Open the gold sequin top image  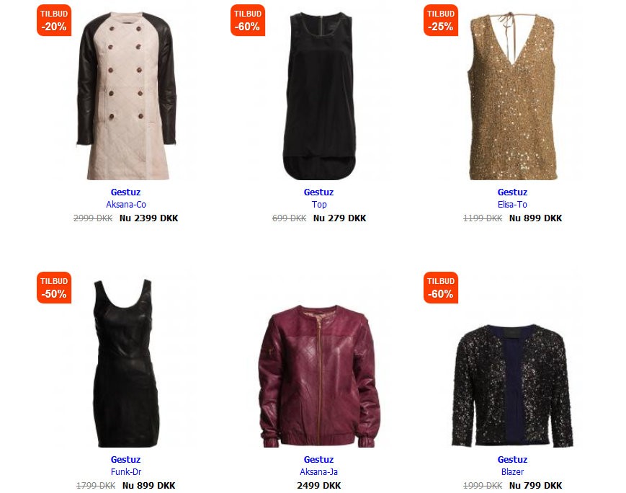pyautogui.click(x=513, y=96)
